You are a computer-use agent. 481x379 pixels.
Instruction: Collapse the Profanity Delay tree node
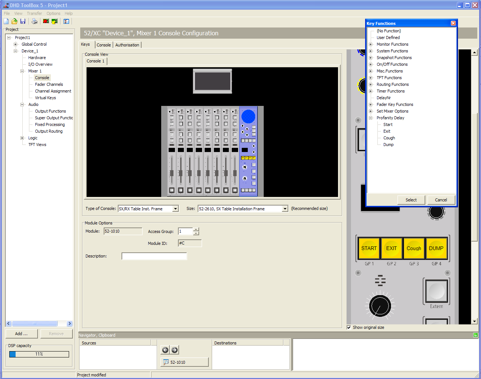click(370, 118)
